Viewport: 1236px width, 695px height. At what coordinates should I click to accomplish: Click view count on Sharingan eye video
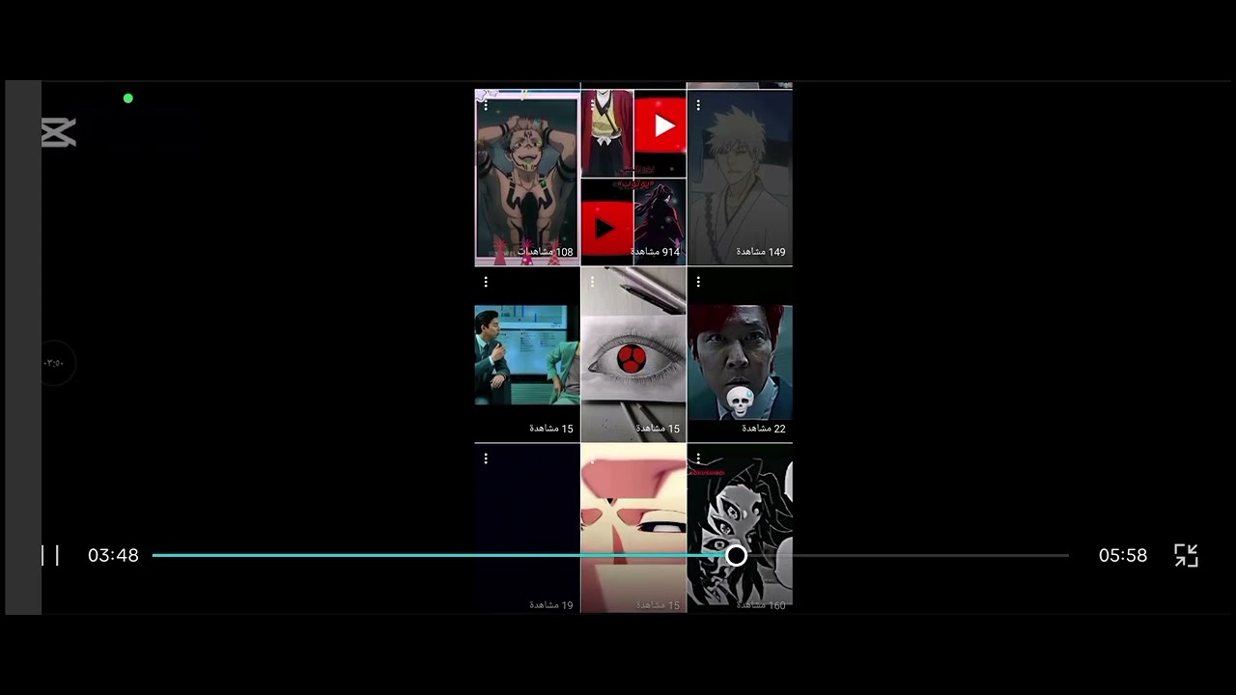point(658,429)
